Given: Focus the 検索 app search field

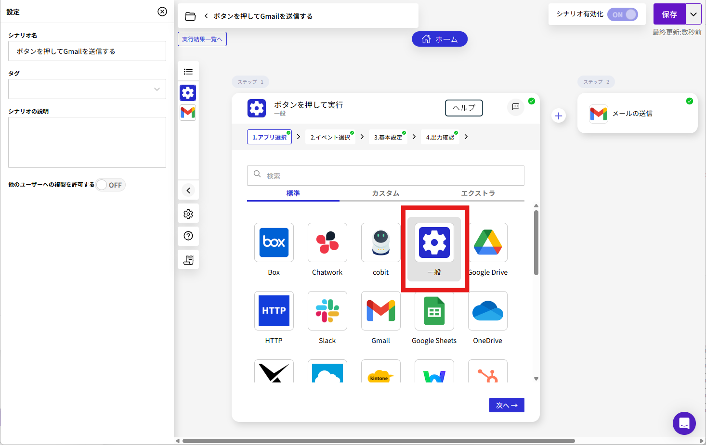Looking at the screenshot, I should [x=386, y=176].
